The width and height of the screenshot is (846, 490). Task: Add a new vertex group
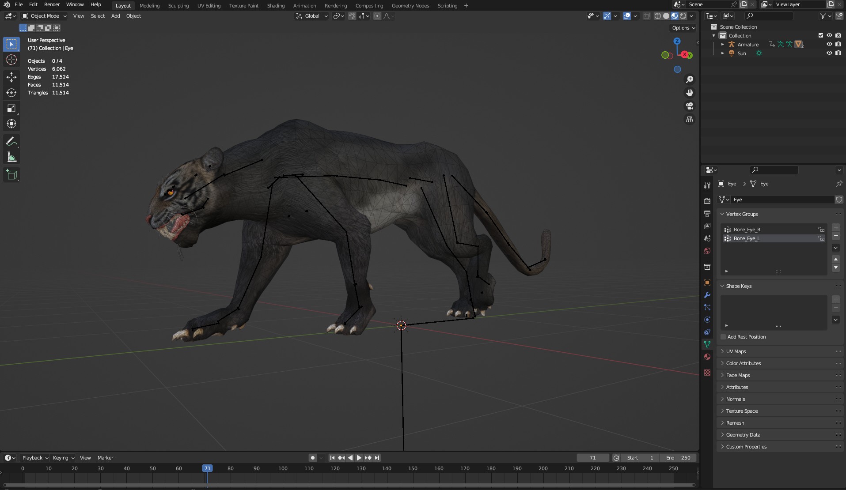click(836, 227)
